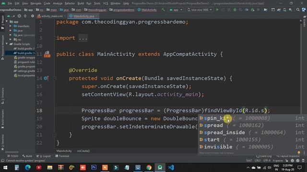The width and height of the screenshot is (307, 172).
Task: Open the Build menu
Action: point(81,3)
